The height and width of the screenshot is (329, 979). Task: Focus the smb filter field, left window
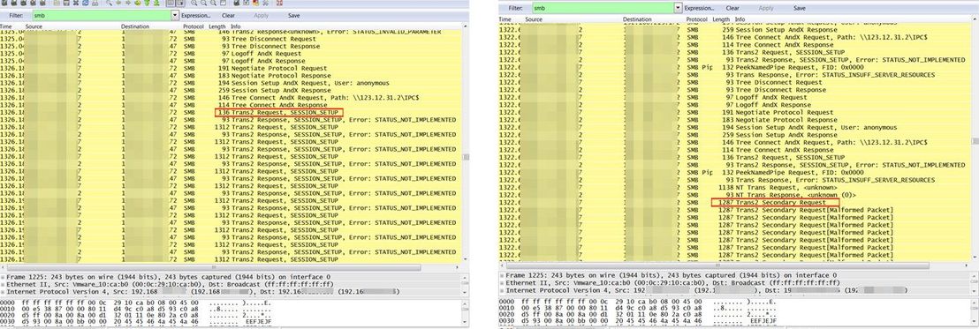101,15
